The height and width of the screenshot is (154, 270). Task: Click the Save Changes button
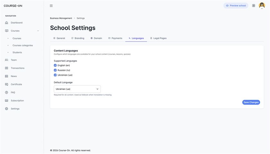click(x=251, y=102)
